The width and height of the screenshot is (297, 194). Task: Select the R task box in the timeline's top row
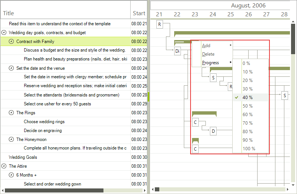tap(160, 24)
